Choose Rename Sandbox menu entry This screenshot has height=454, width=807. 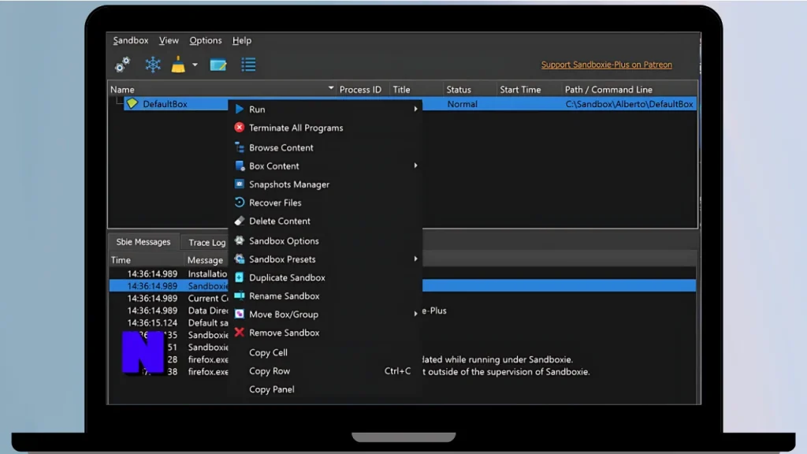tap(325, 296)
